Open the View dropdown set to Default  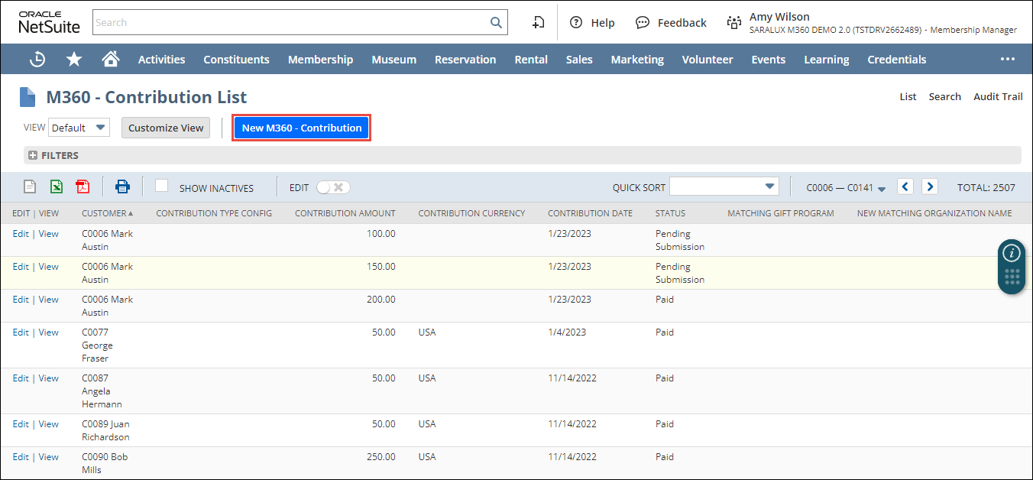click(x=79, y=128)
